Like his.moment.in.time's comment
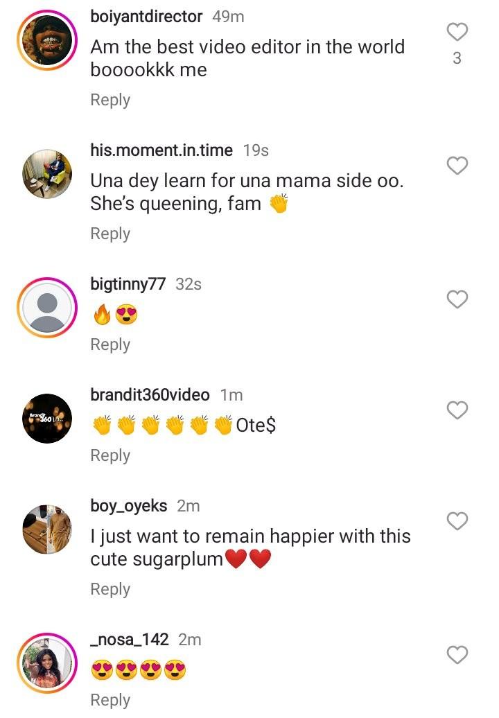The width and height of the screenshot is (499, 718). (457, 166)
